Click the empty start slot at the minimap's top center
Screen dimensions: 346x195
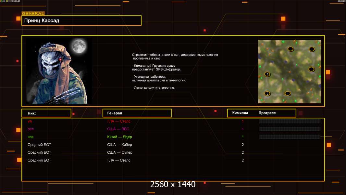[290, 49]
